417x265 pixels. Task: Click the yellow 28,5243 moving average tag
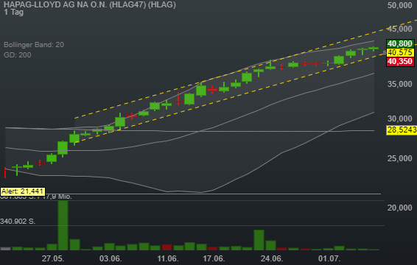(402, 130)
